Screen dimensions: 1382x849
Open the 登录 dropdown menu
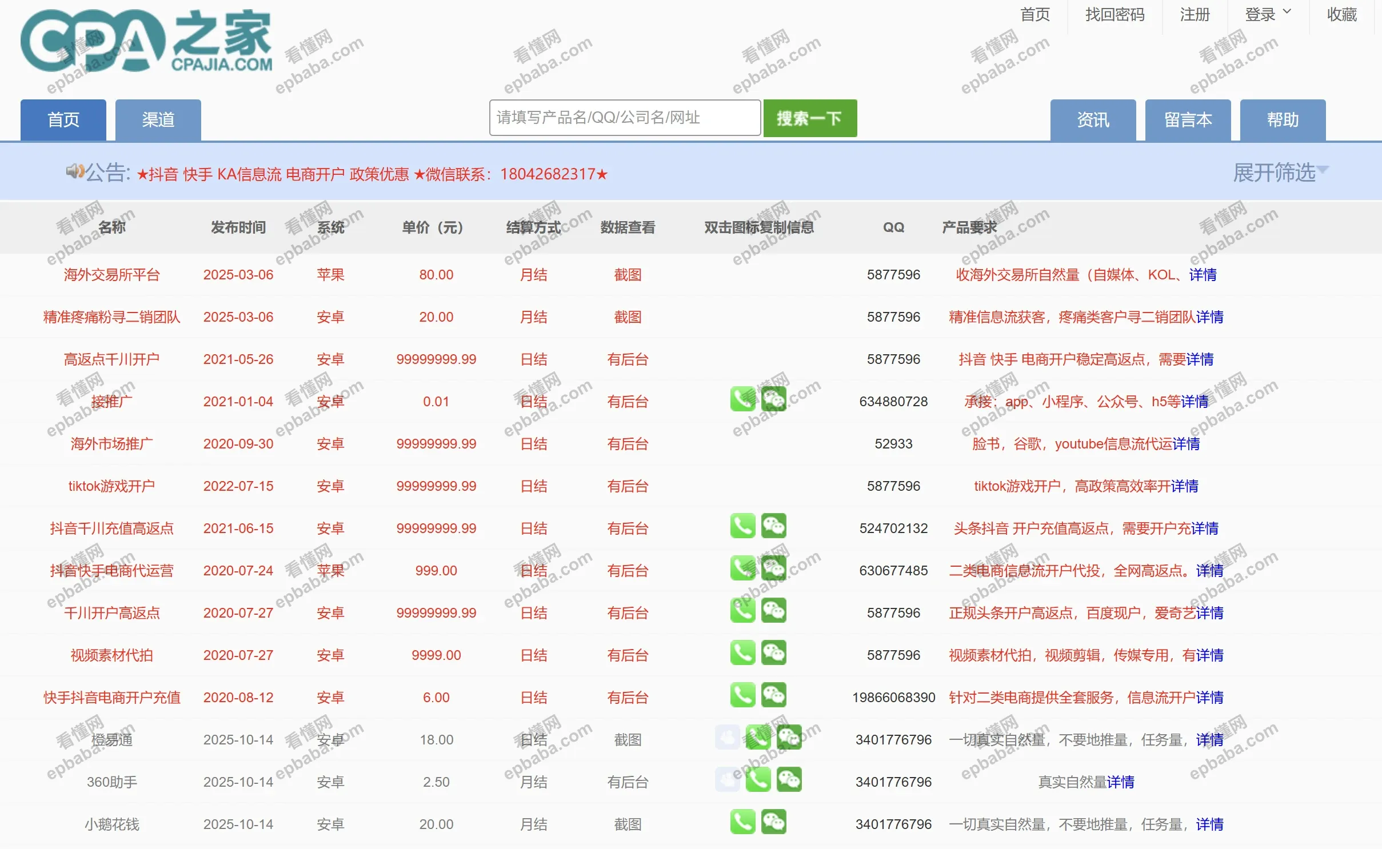(1267, 14)
